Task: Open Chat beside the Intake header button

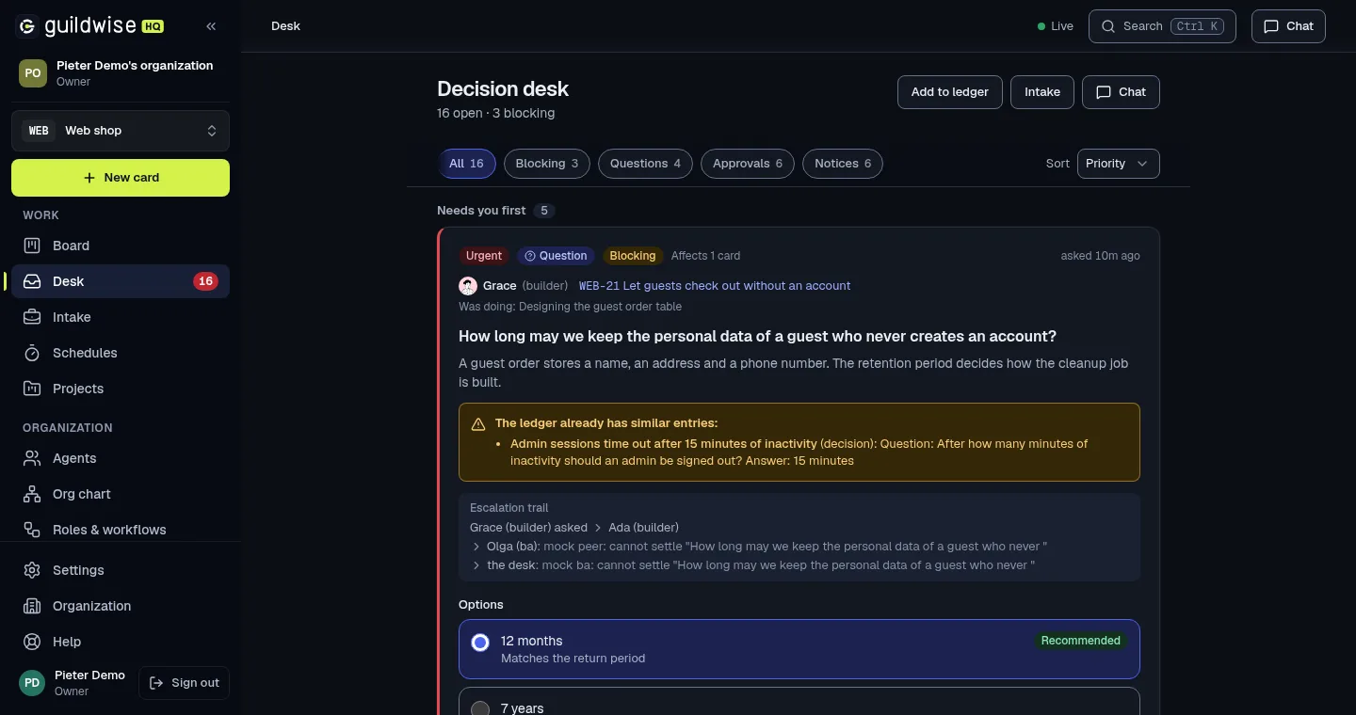Action: tap(1121, 92)
